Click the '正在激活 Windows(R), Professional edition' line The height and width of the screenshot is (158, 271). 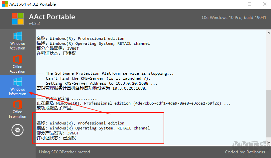[133, 103]
